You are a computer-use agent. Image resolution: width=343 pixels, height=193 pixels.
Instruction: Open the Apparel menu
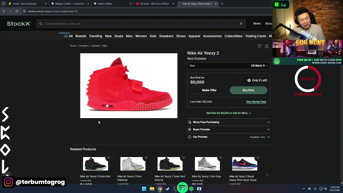coord(194,36)
